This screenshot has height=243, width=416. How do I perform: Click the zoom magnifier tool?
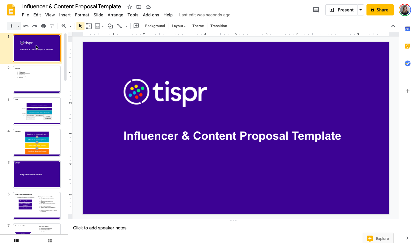coord(64,26)
